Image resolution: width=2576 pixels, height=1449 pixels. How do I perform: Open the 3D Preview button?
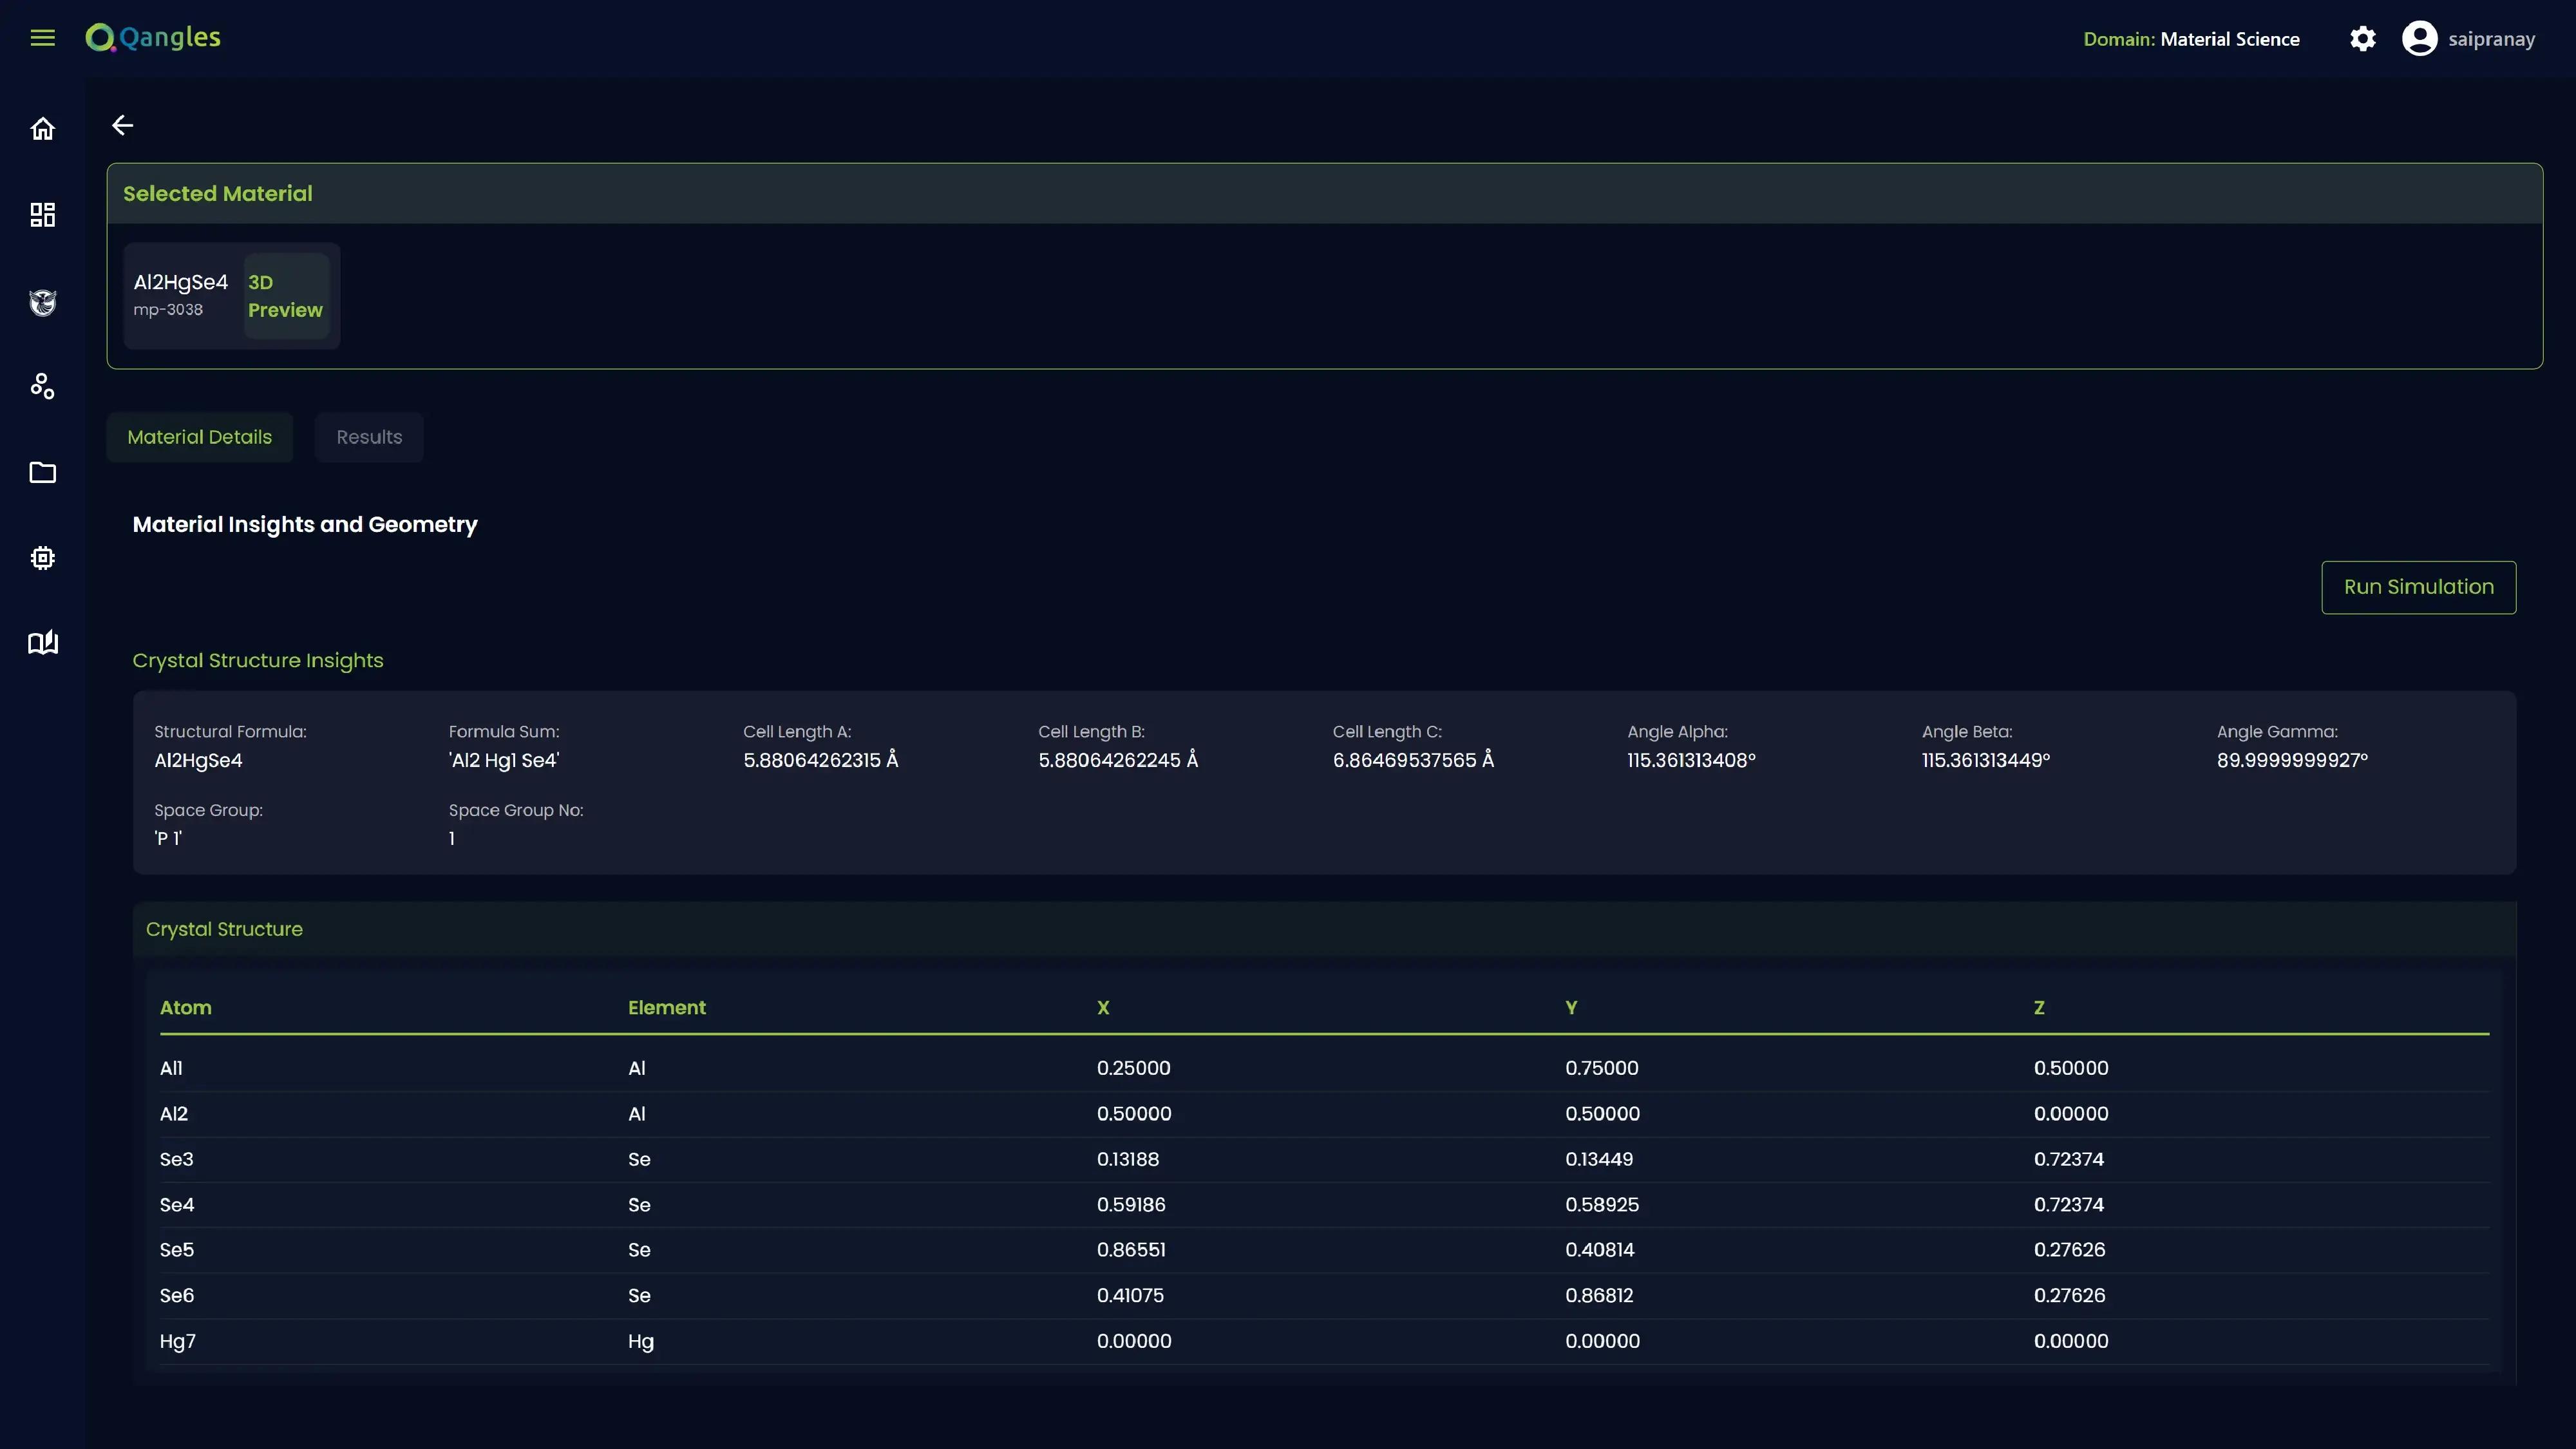point(285,296)
